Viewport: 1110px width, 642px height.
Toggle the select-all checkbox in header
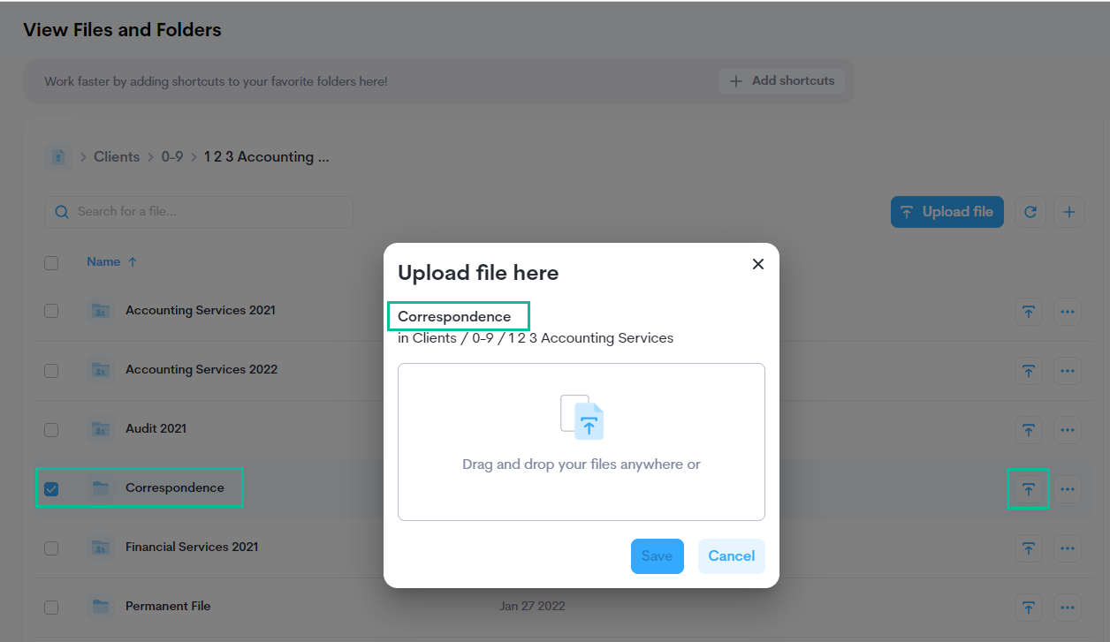(51, 262)
